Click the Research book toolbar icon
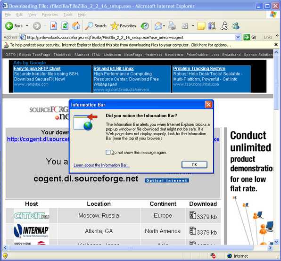This screenshot has height=261, width=281. coord(212,26)
